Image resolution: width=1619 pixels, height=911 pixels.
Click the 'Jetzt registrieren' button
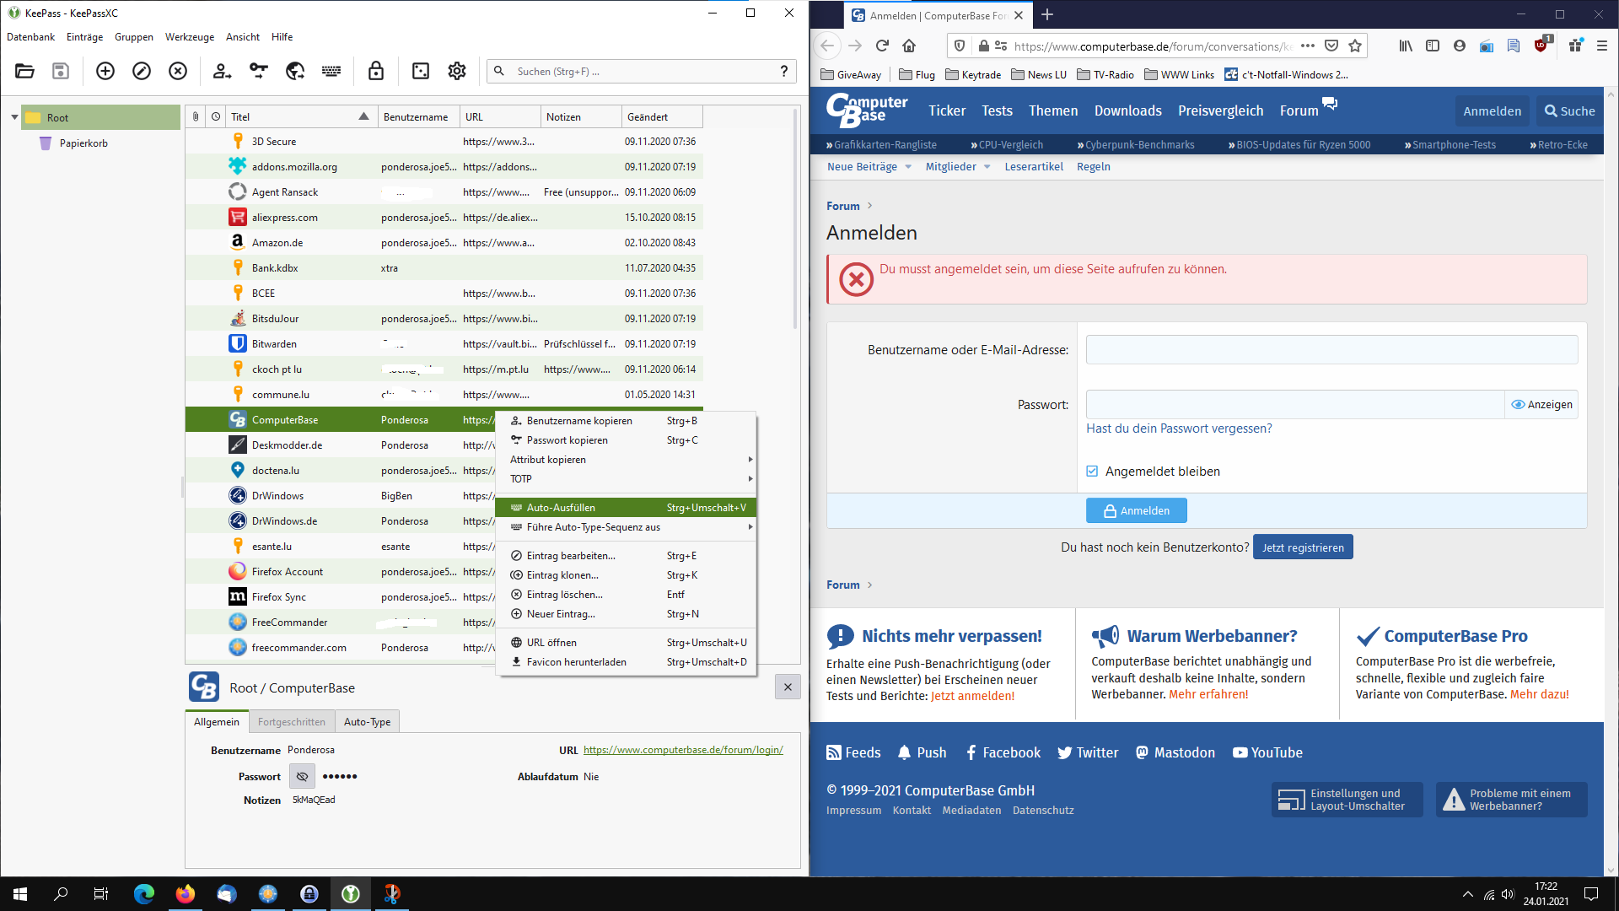[x=1303, y=547]
